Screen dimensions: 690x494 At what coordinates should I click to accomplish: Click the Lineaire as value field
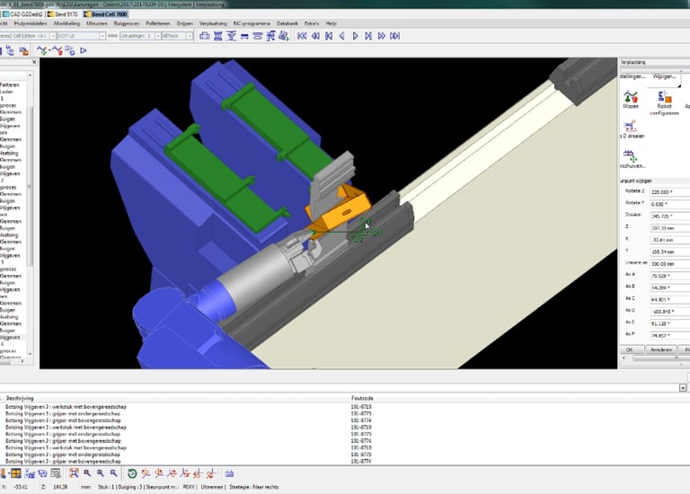[669, 264]
